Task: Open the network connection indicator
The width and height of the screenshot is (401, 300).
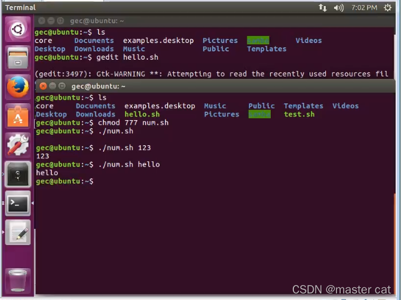Action: point(323,8)
